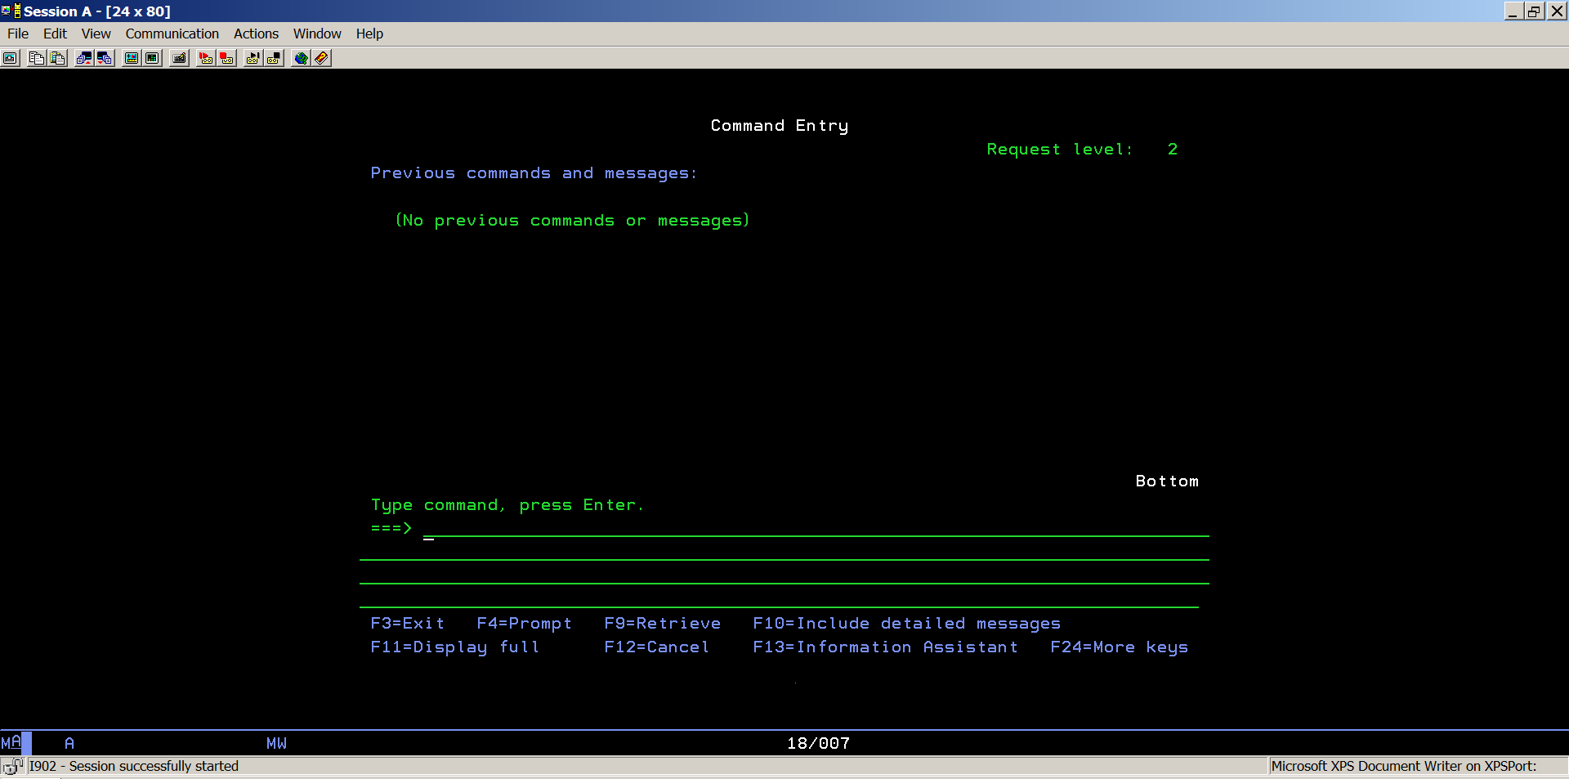Open the globe Support icon
This screenshot has height=779, width=1569.
click(301, 58)
